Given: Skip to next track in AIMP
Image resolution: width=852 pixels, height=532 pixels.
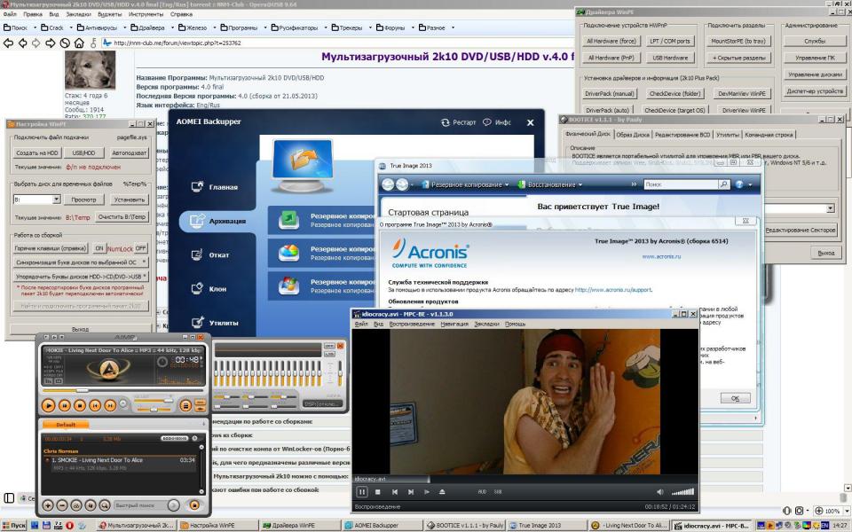Looking at the screenshot, I should (110, 405).
